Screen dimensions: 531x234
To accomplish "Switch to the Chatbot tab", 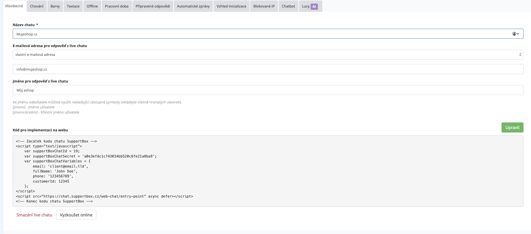I will 288,6.
